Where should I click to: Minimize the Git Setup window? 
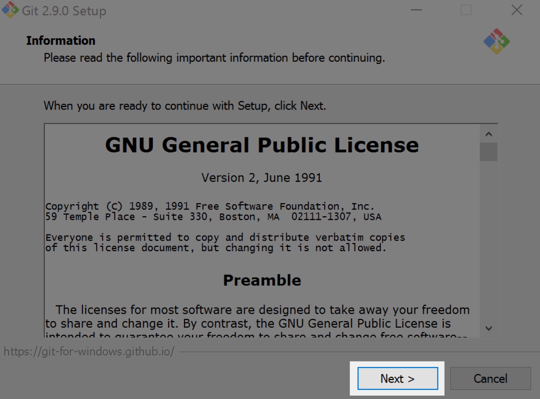click(x=416, y=10)
